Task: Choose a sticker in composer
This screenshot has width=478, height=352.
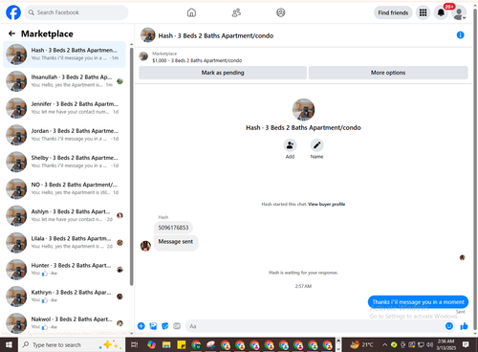Action: click(164, 326)
